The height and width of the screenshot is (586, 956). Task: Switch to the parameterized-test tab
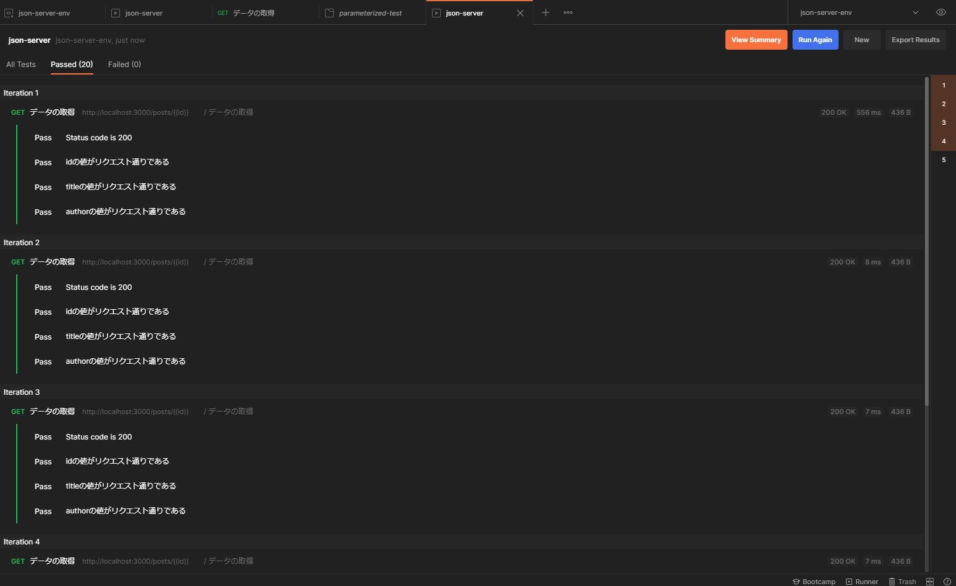point(373,12)
